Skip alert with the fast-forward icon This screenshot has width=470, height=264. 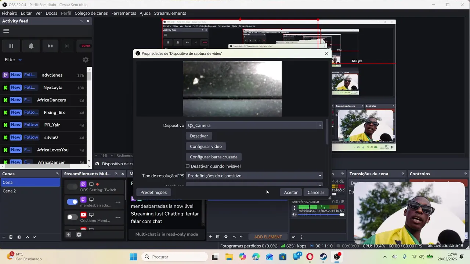pos(50,46)
